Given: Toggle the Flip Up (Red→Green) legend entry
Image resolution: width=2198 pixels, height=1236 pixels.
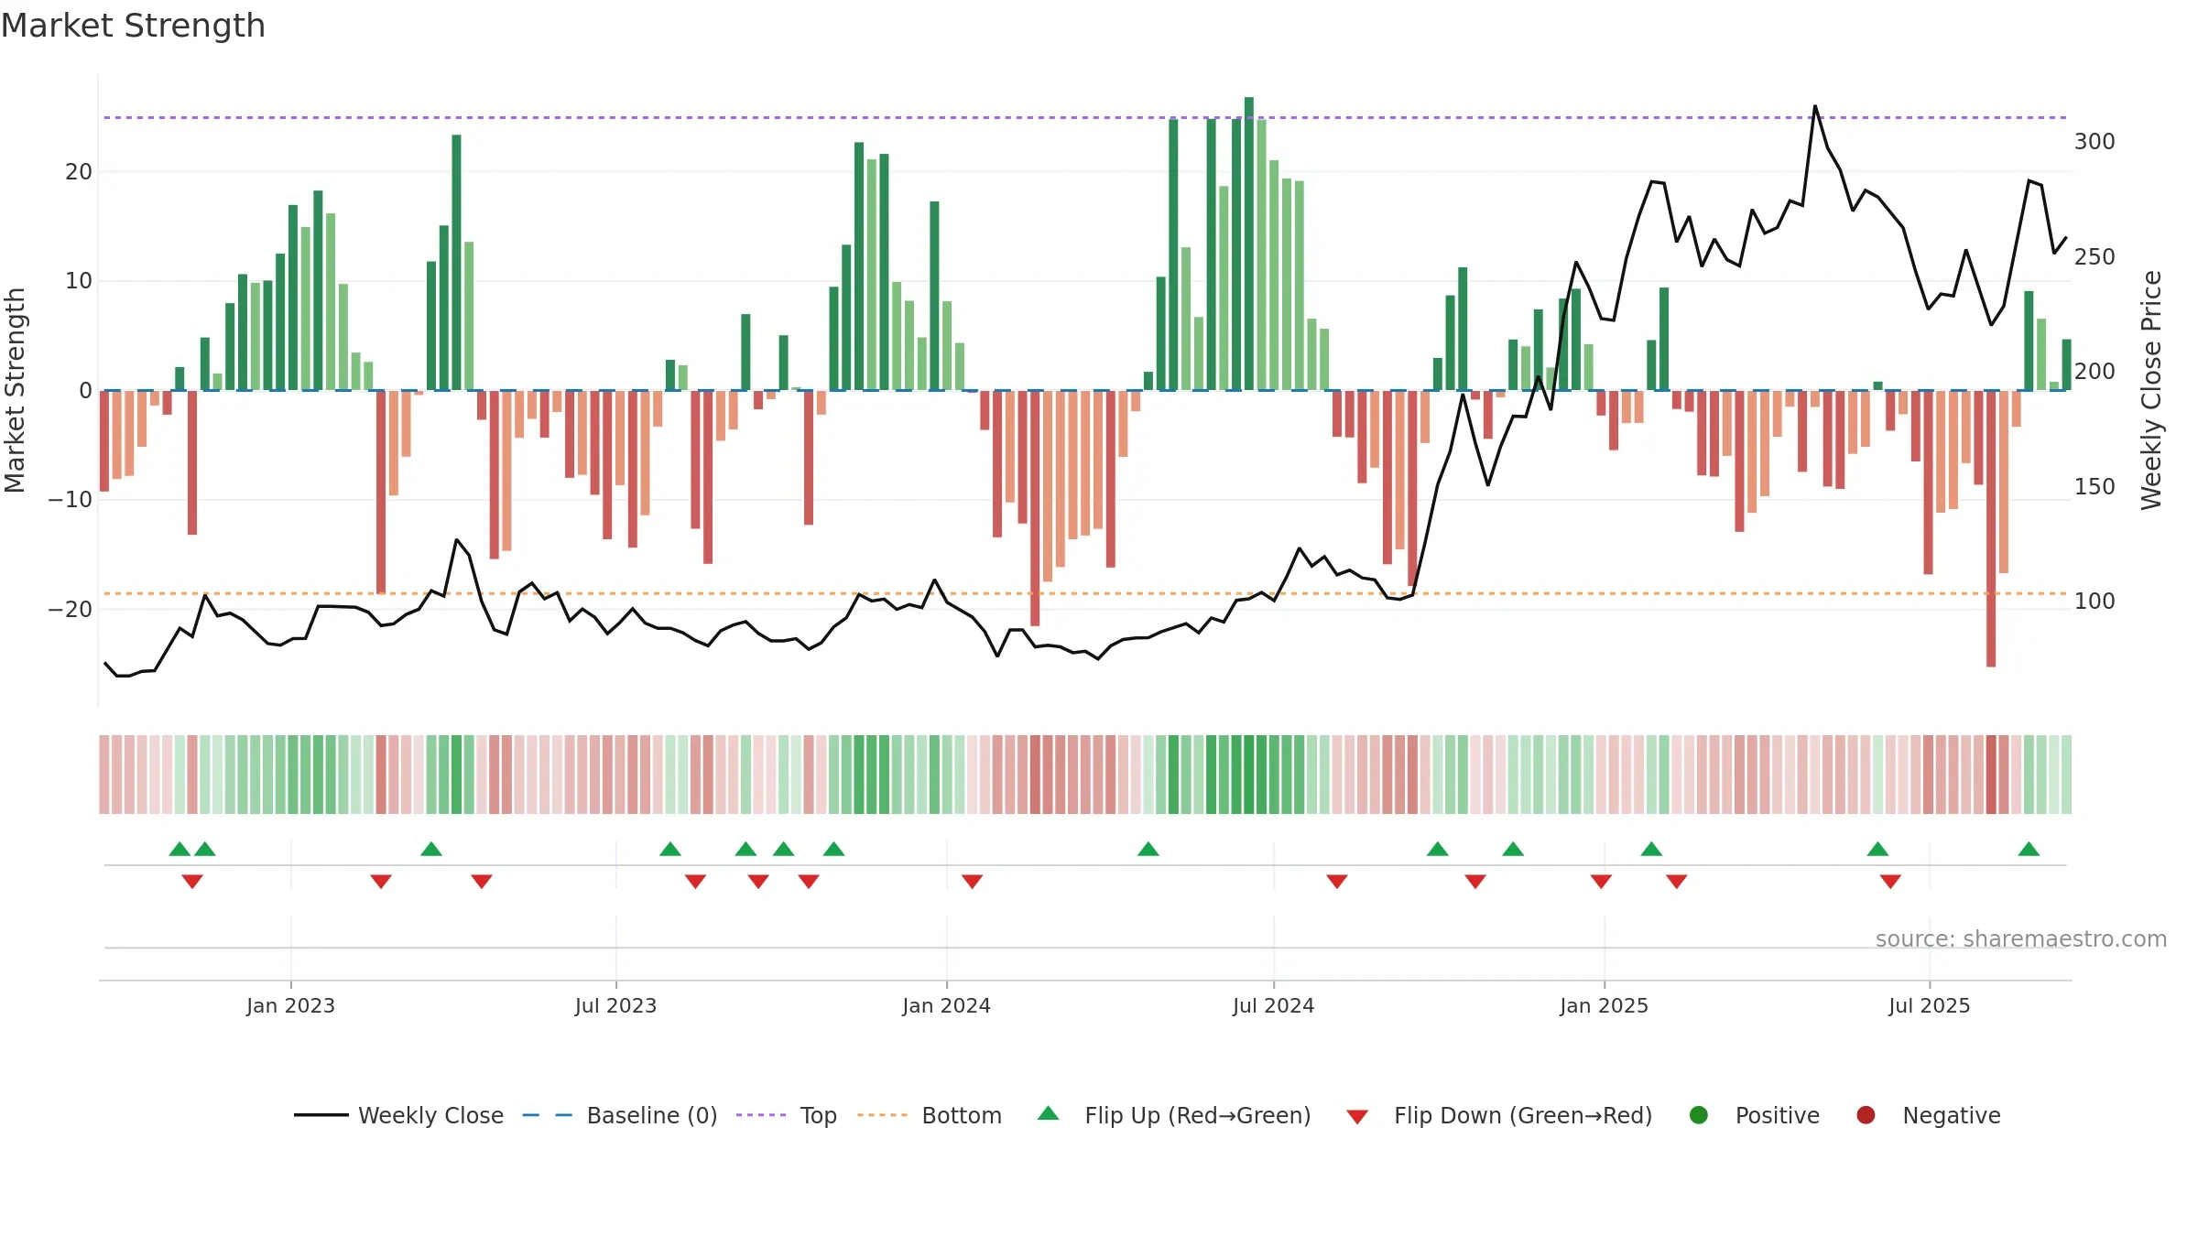Looking at the screenshot, I should coord(1174,1115).
